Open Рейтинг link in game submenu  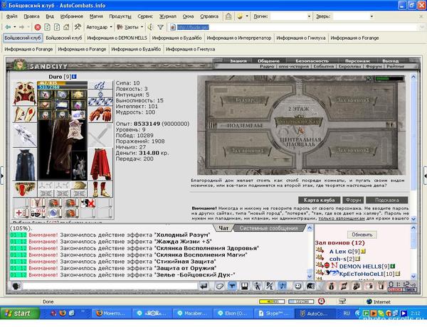coord(396,66)
